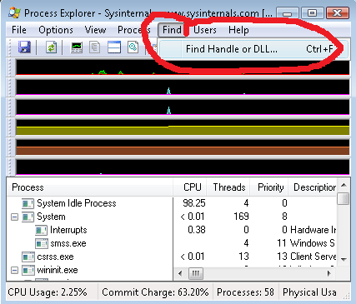Click the 98.25 CPU value
The height and width of the screenshot is (304, 356).
(194, 203)
